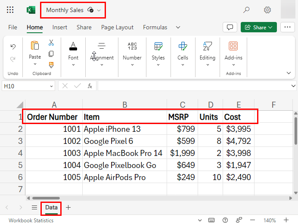Open the Name Box dropdown
The height and width of the screenshot is (224, 298).
tap(51, 86)
